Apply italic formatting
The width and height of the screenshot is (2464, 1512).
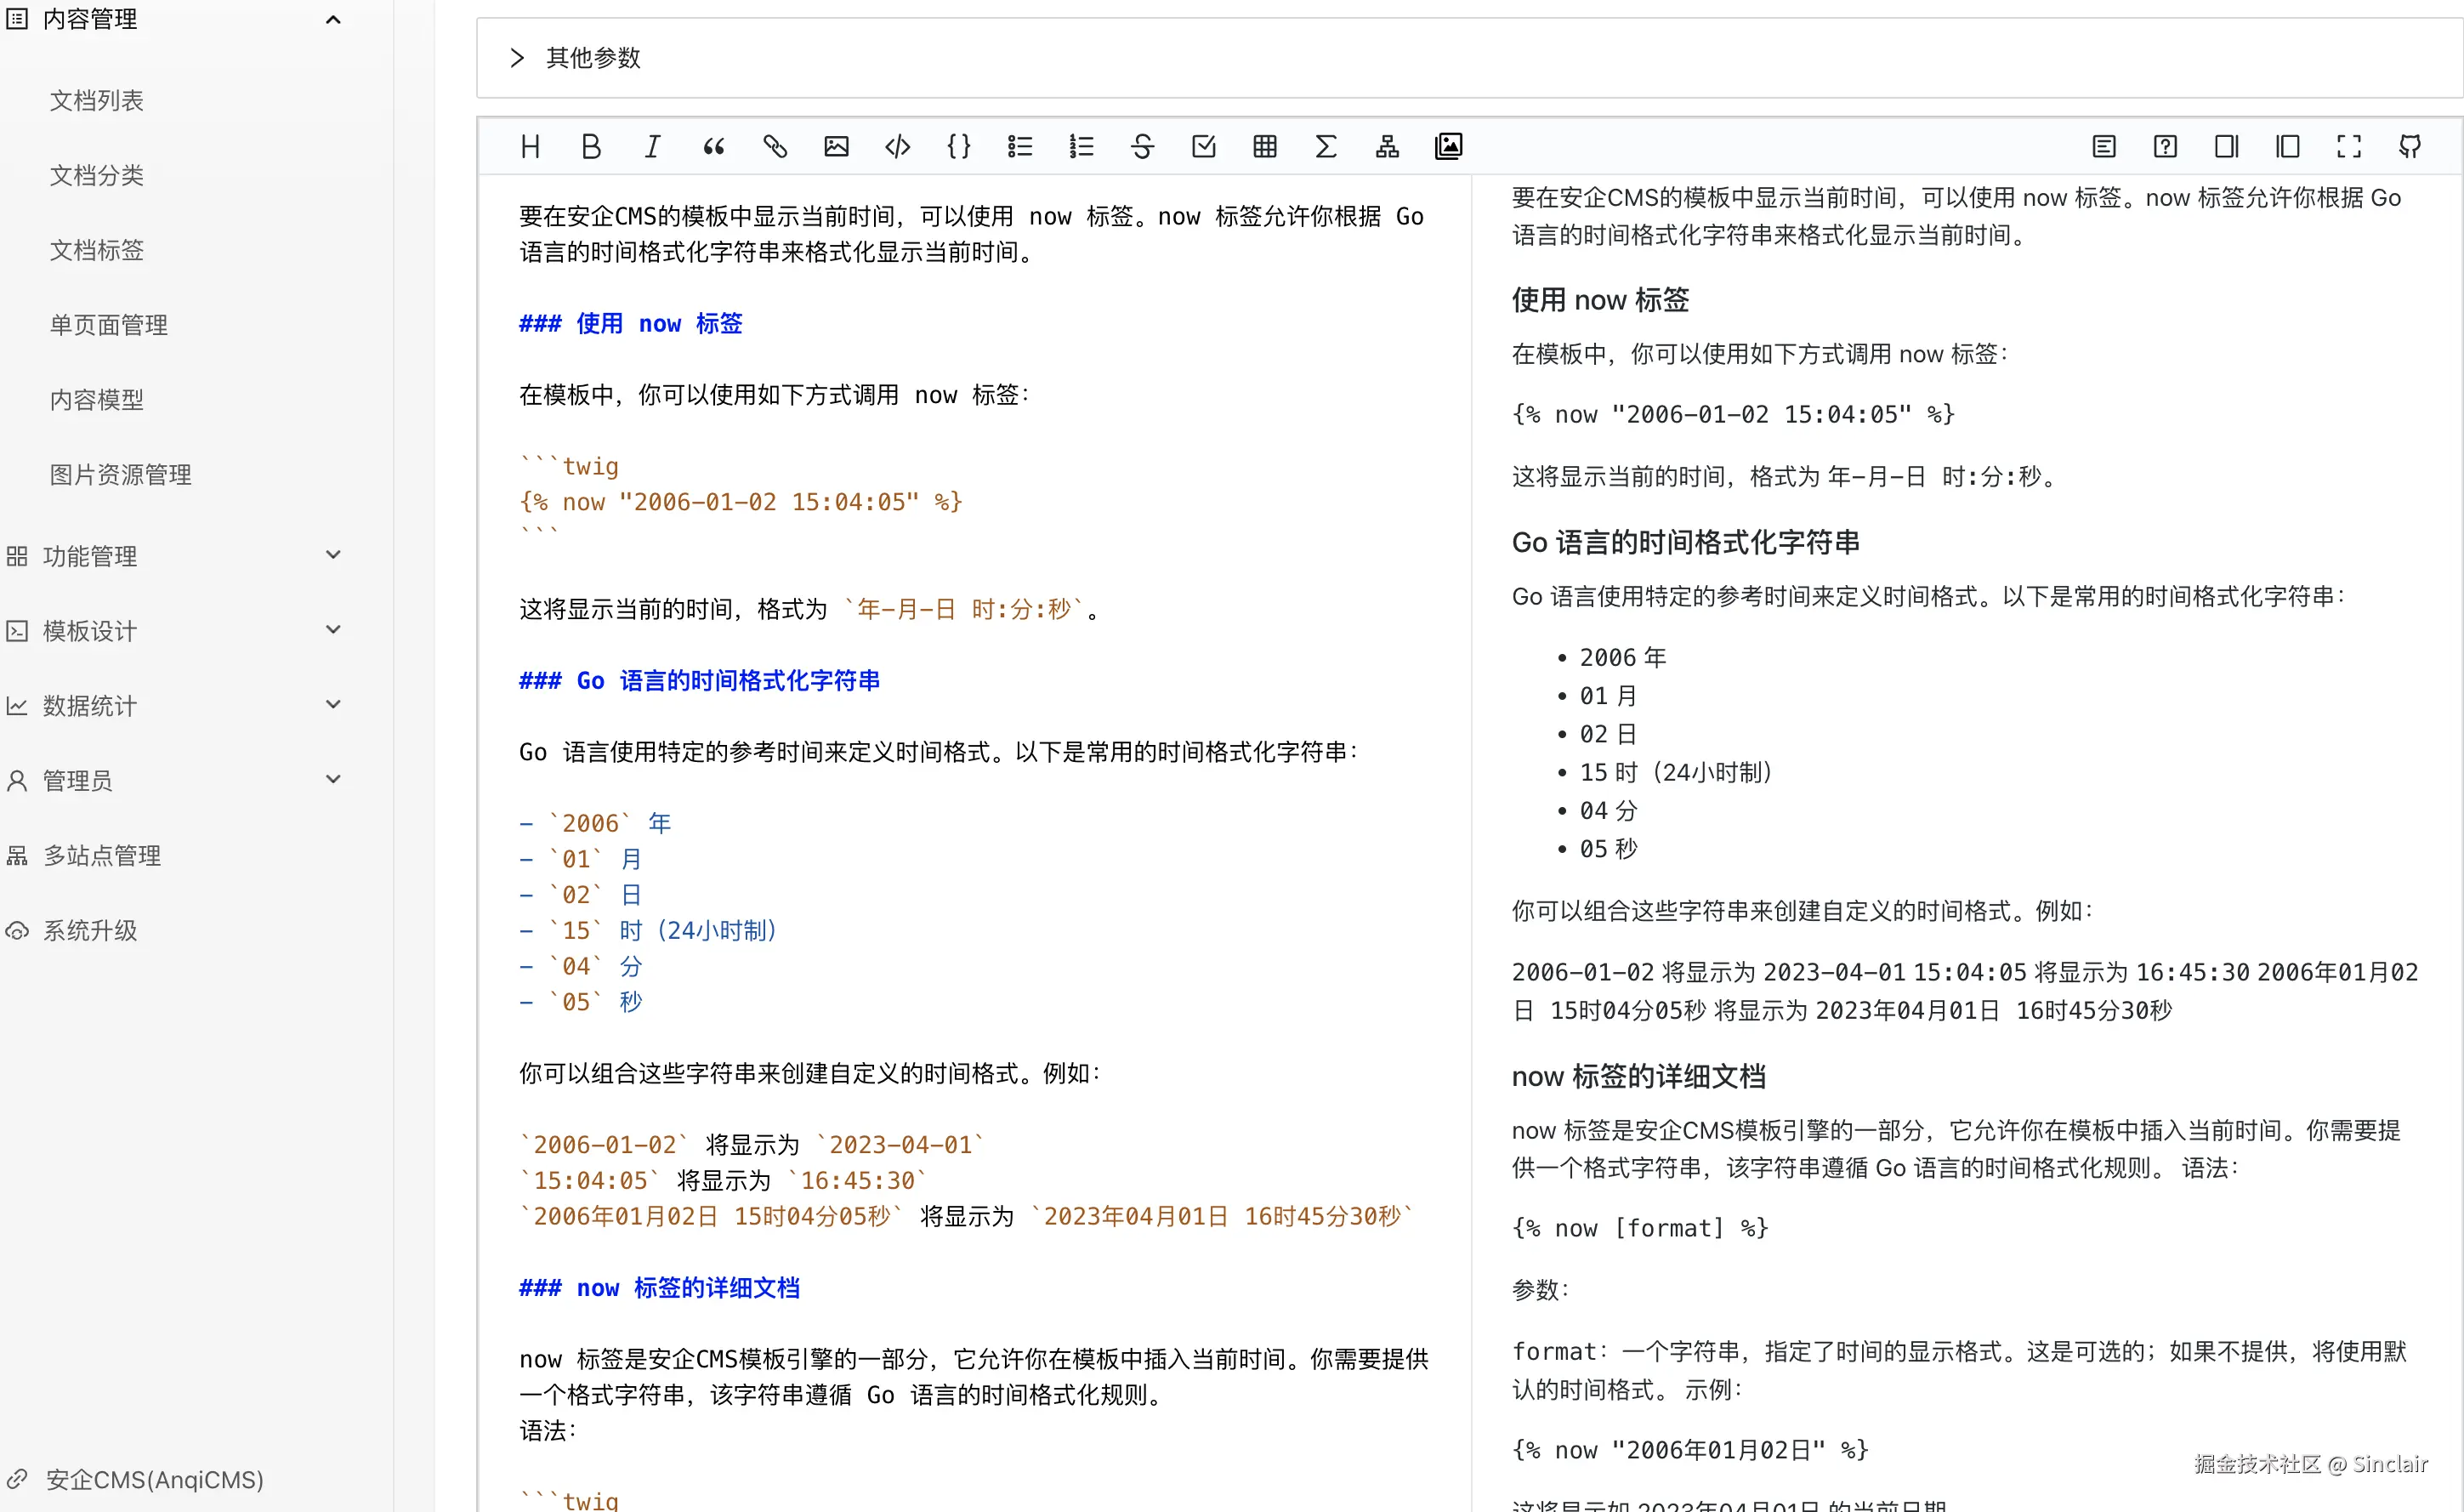(652, 147)
